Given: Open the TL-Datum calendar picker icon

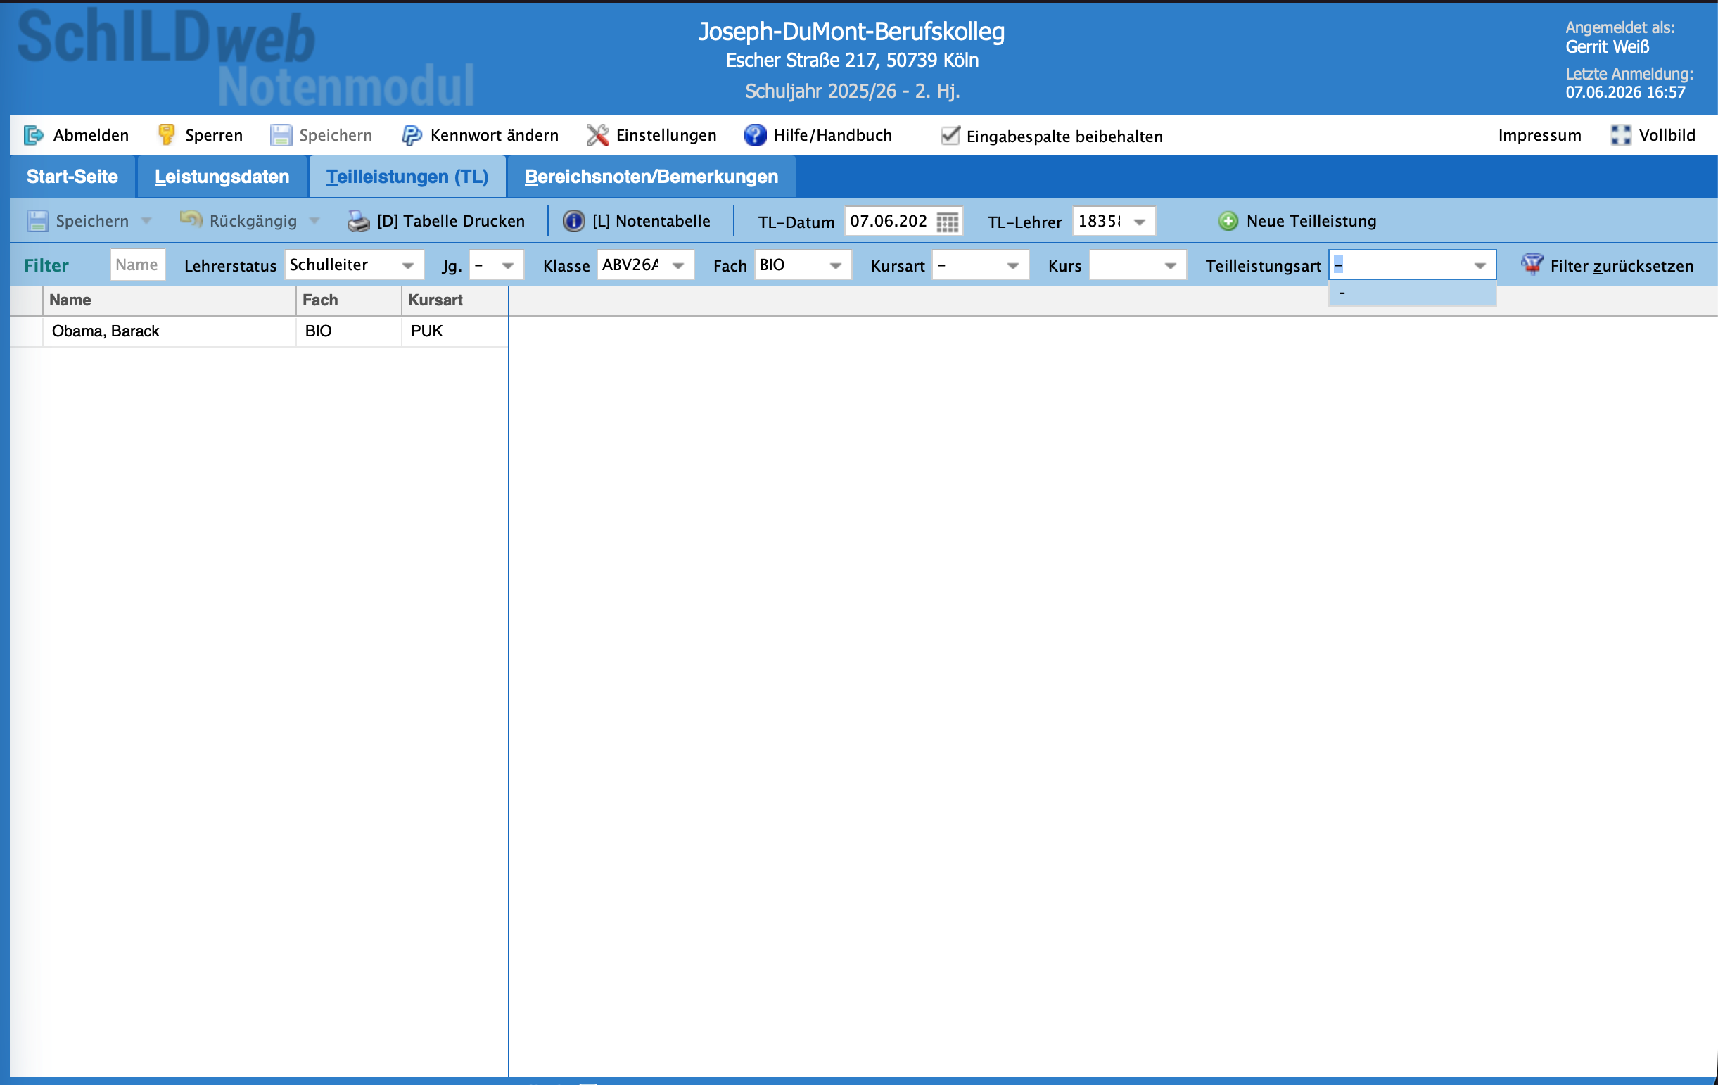Looking at the screenshot, I should [948, 222].
